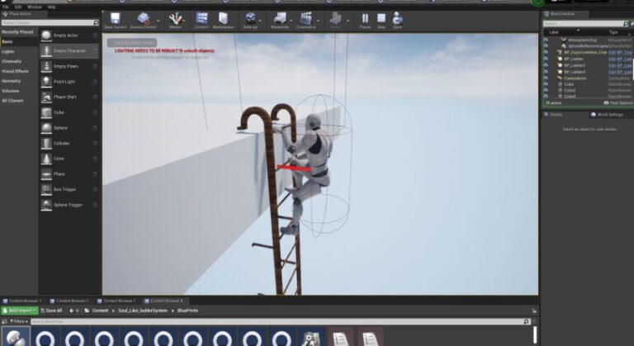
Task: Select Empty Character in Place Actors
Action: (x=69, y=51)
